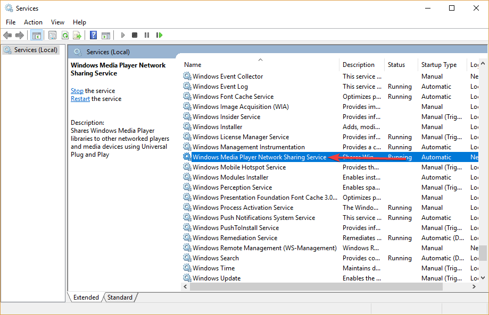Image resolution: width=489 pixels, height=315 pixels.
Task: Open the Help menu
Action: [x=79, y=22]
